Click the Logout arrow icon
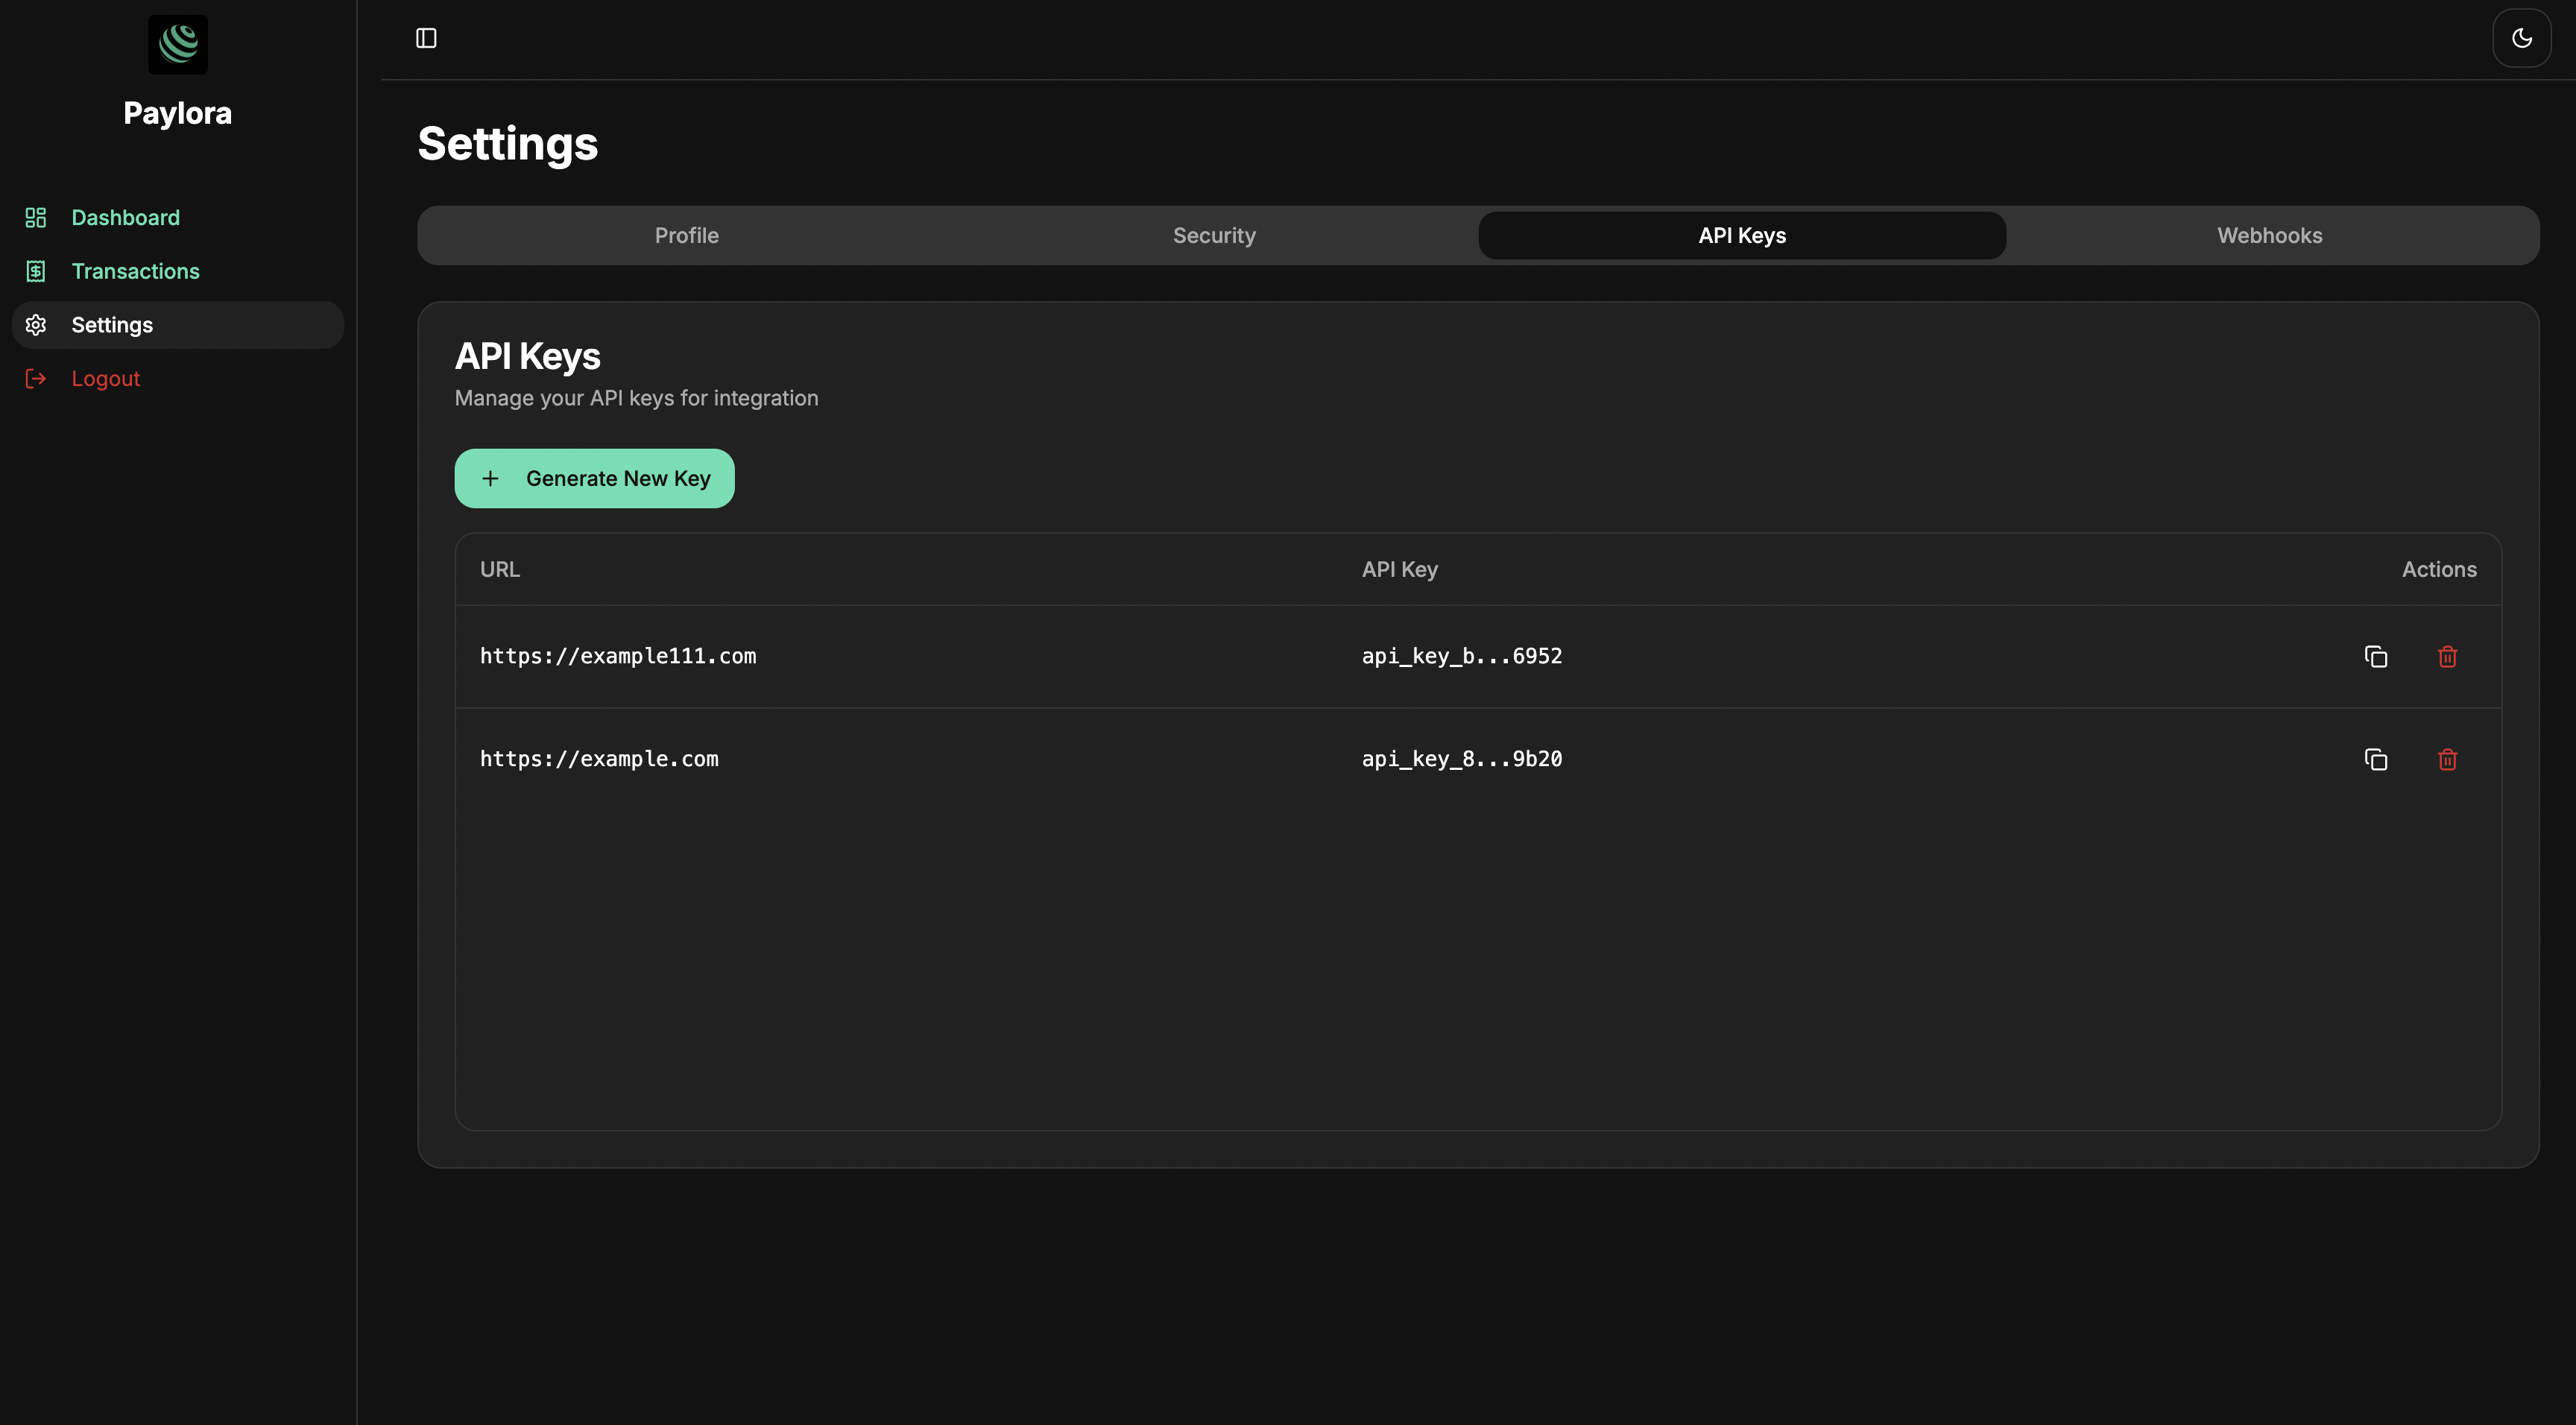The height and width of the screenshot is (1425, 2576). pos(36,378)
